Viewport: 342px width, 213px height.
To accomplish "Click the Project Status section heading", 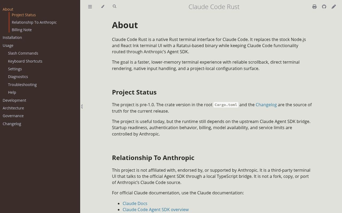I will pos(134,92).
